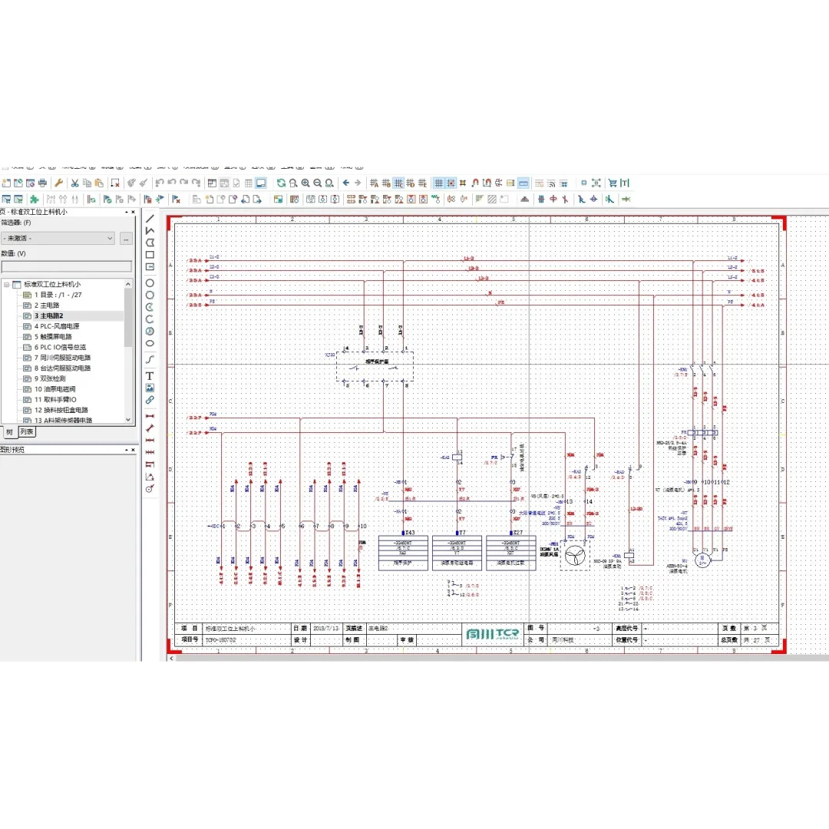Click the Paste clipboard icon

[x=99, y=183]
